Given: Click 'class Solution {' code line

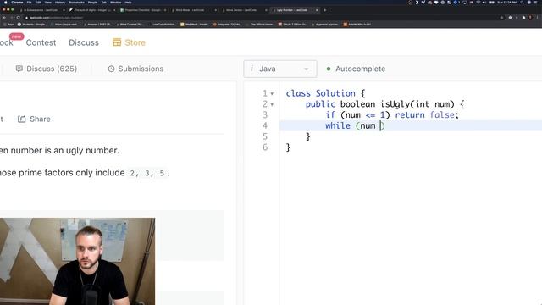Looking at the screenshot, I should [325, 93].
